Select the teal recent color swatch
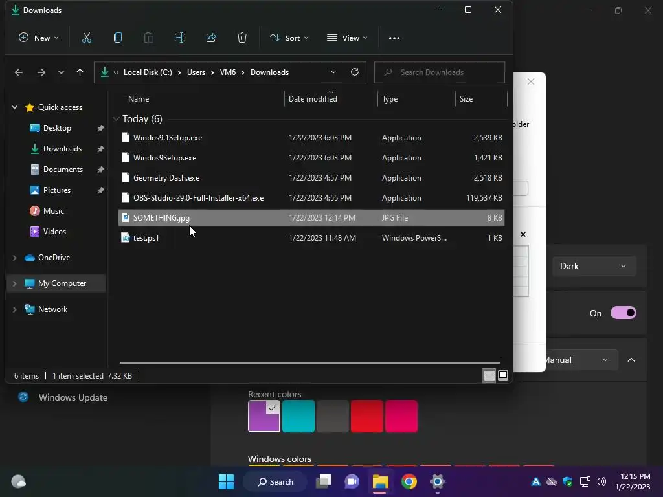This screenshot has width=663, height=497. click(x=298, y=416)
